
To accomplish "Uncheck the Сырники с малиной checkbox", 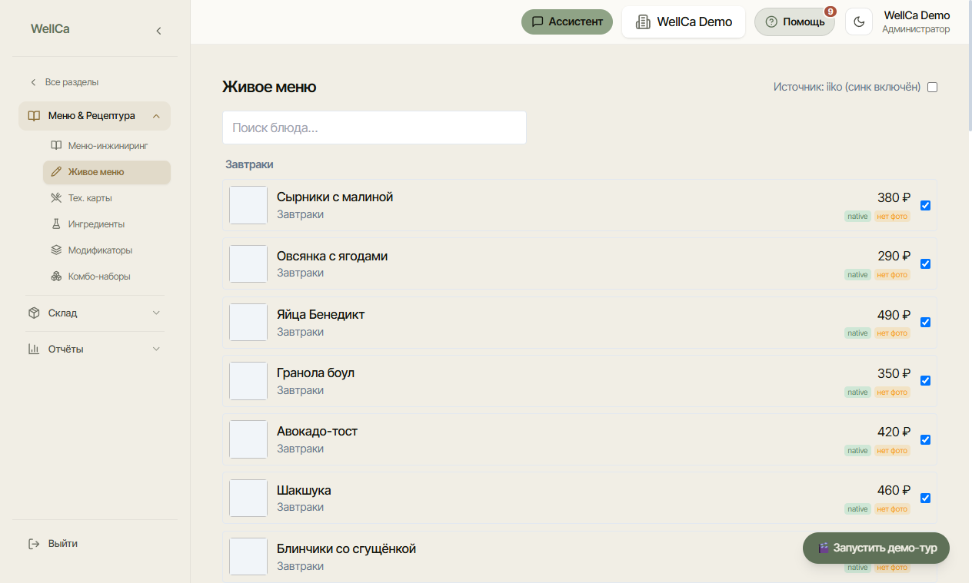I will tap(926, 205).
